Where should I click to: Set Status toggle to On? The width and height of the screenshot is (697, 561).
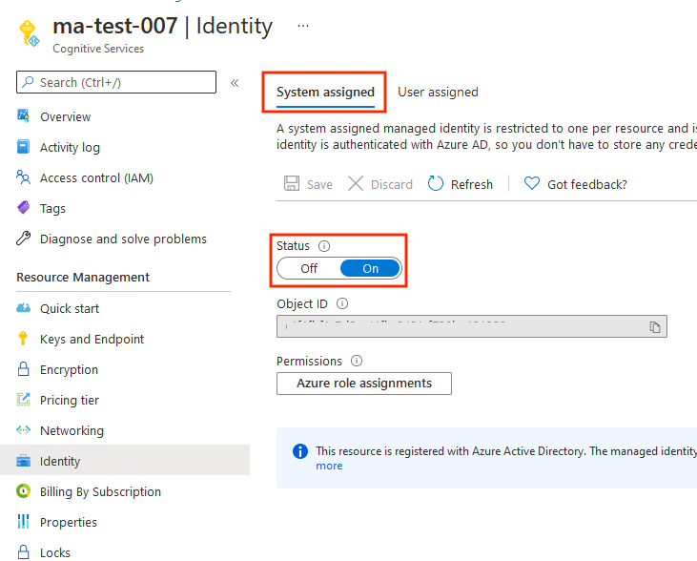tap(370, 269)
